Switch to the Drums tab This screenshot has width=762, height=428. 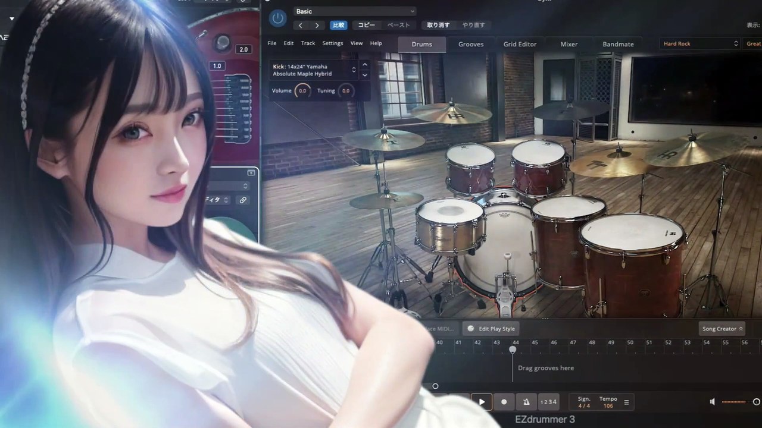tap(422, 44)
